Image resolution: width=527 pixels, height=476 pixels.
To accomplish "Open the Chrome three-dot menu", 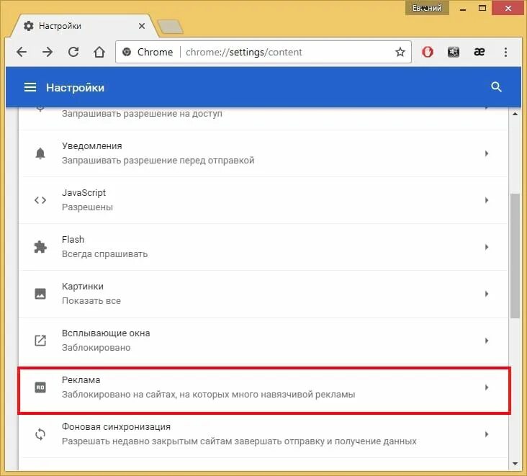I will click(x=505, y=52).
